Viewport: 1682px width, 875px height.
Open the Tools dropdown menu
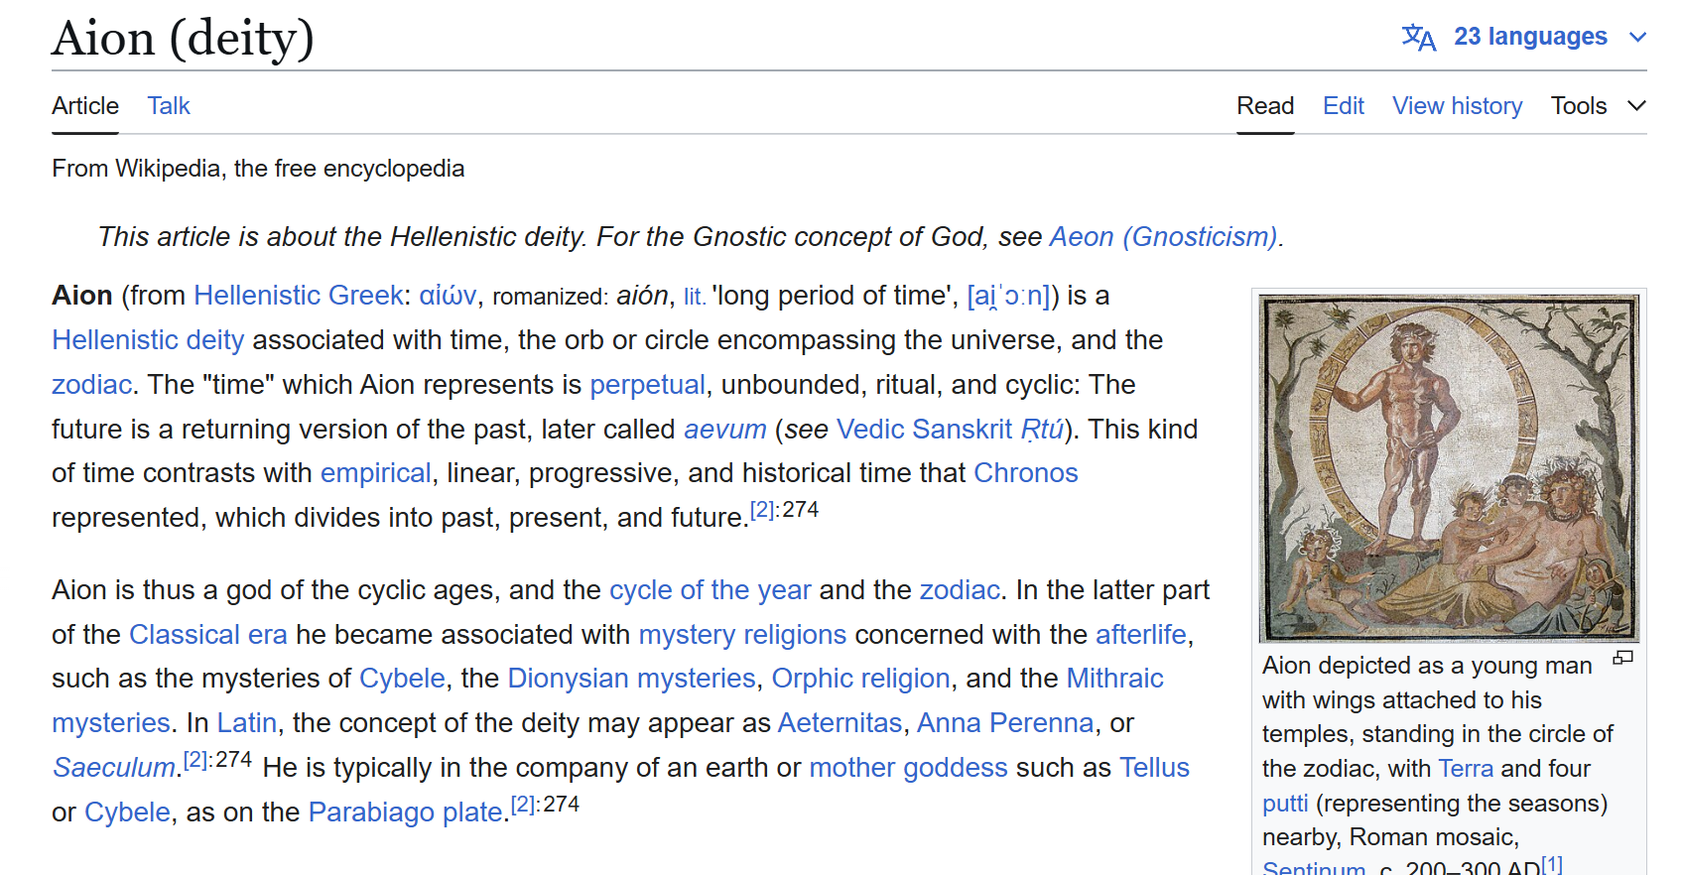[1598, 106]
